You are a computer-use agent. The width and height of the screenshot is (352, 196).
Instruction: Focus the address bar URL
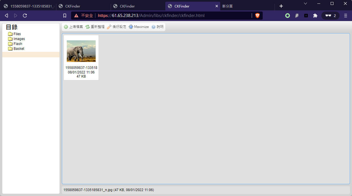click(151, 16)
